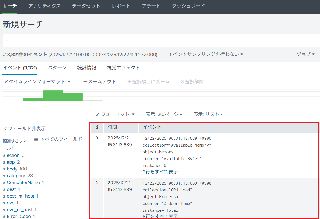Screen dimensions: 320x219
Task: Click the info column header icon
Action: [x=97, y=127]
